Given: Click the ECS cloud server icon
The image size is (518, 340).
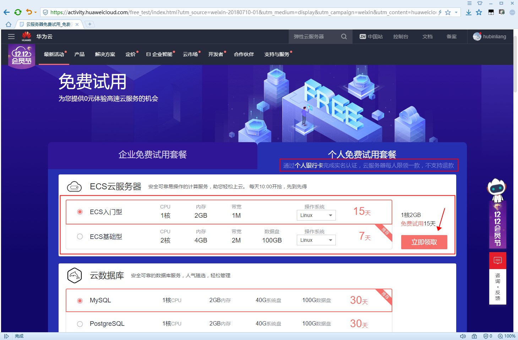Looking at the screenshot, I should pos(75,186).
